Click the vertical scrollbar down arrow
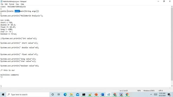Image resolution: width=173 pixels, height=97 pixels. coord(172,86)
